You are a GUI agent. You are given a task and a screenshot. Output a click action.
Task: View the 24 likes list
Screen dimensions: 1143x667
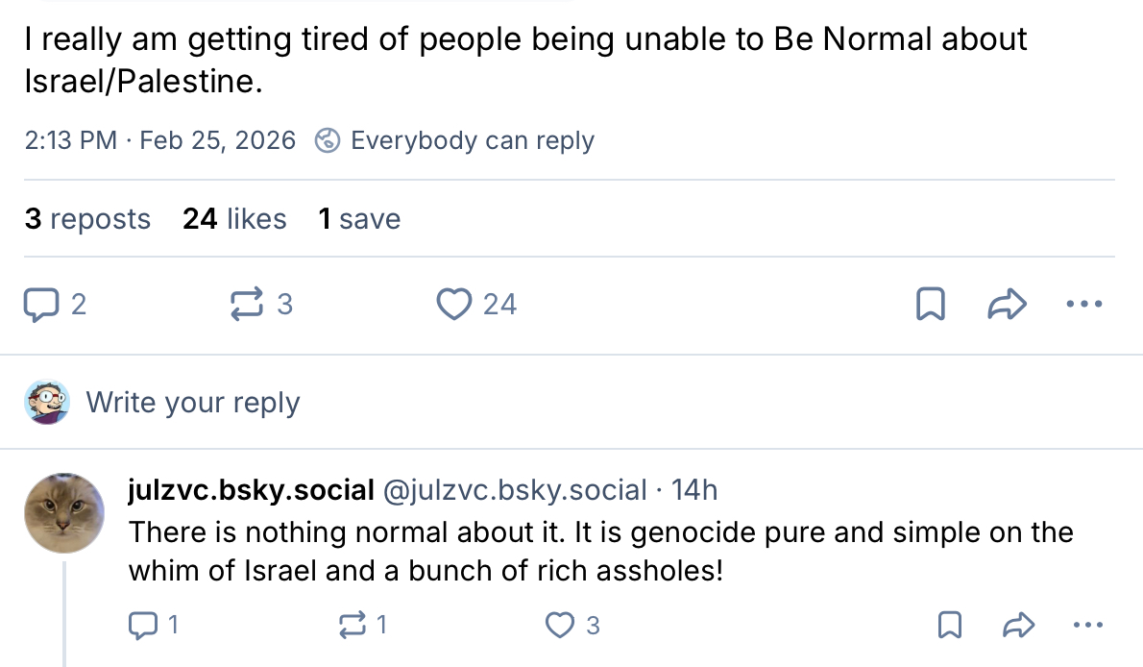click(x=234, y=219)
